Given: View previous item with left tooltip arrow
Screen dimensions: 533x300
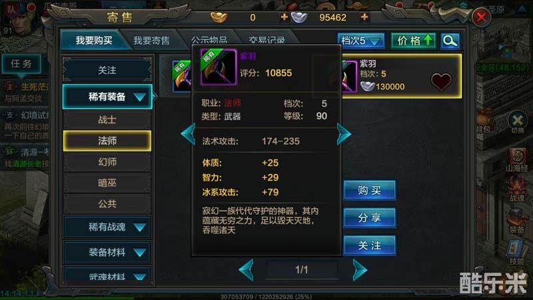Looking at the screenshot, I should click(188, 134).
